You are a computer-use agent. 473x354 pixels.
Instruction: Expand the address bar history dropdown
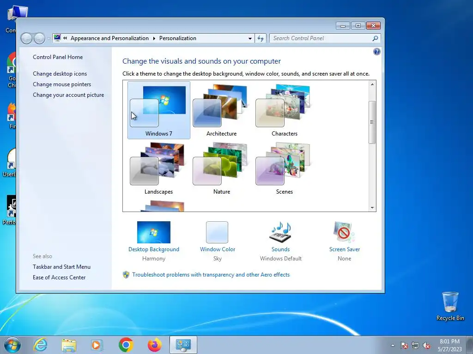point(250,39)
